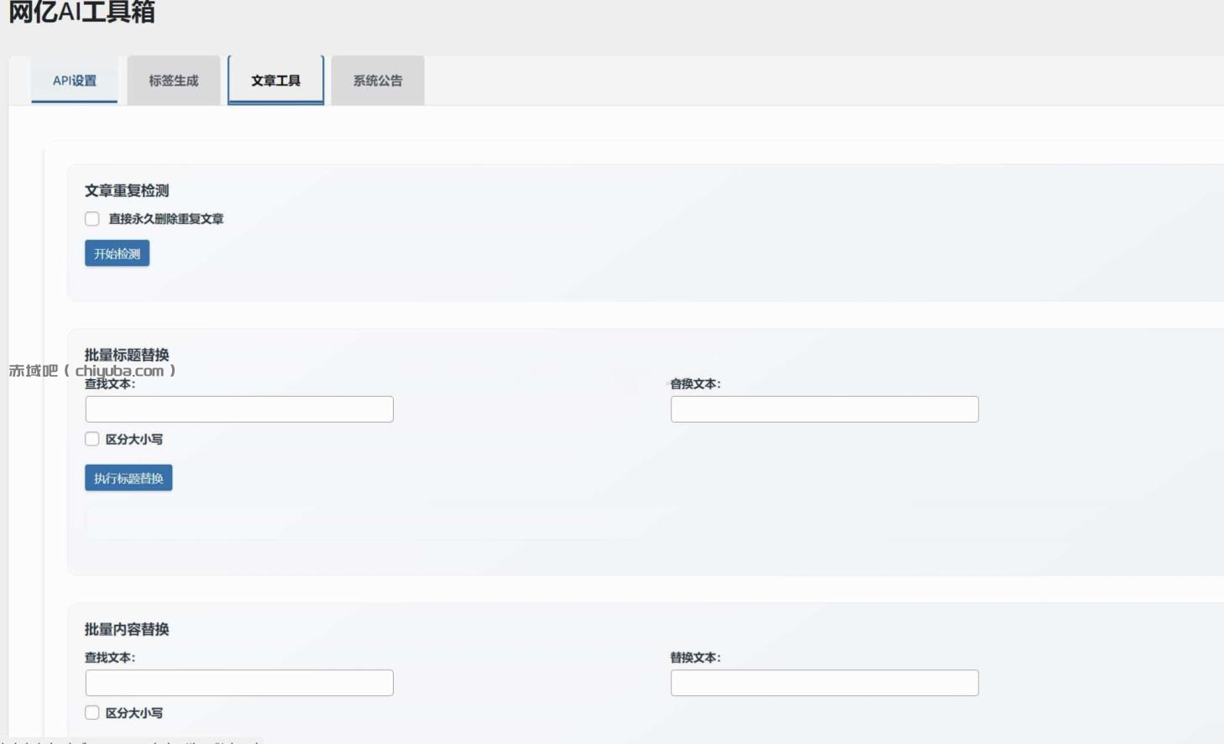
Task: Click the 开始检测 button
Action: 117,252
